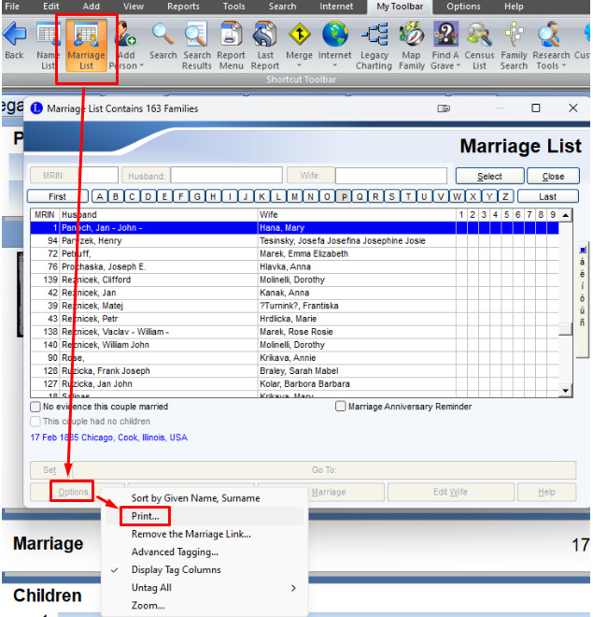Click into the MRIN input field
Image resolution: width=593 pixels, height=617 pixels.
click(98, 176)
